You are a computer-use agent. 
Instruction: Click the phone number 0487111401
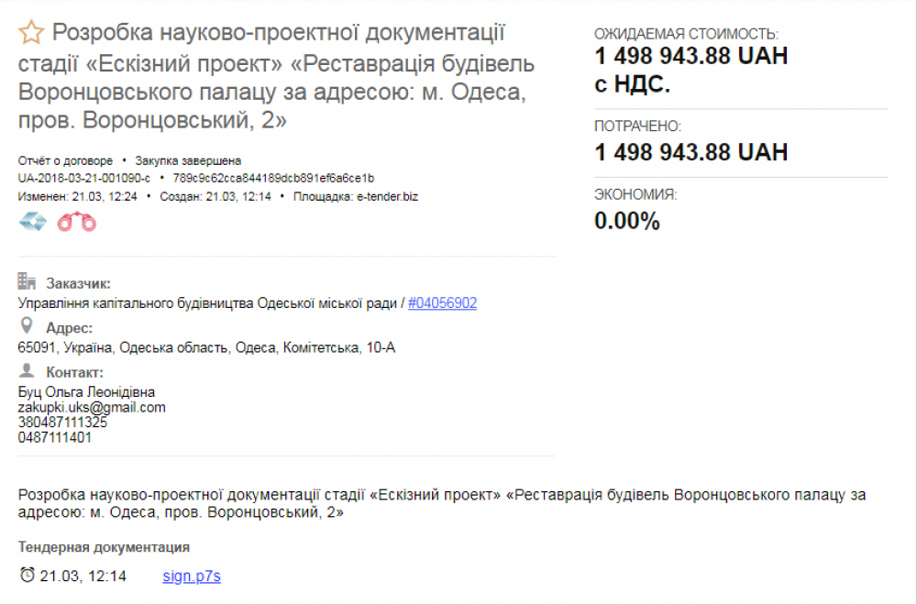[55, 437]
